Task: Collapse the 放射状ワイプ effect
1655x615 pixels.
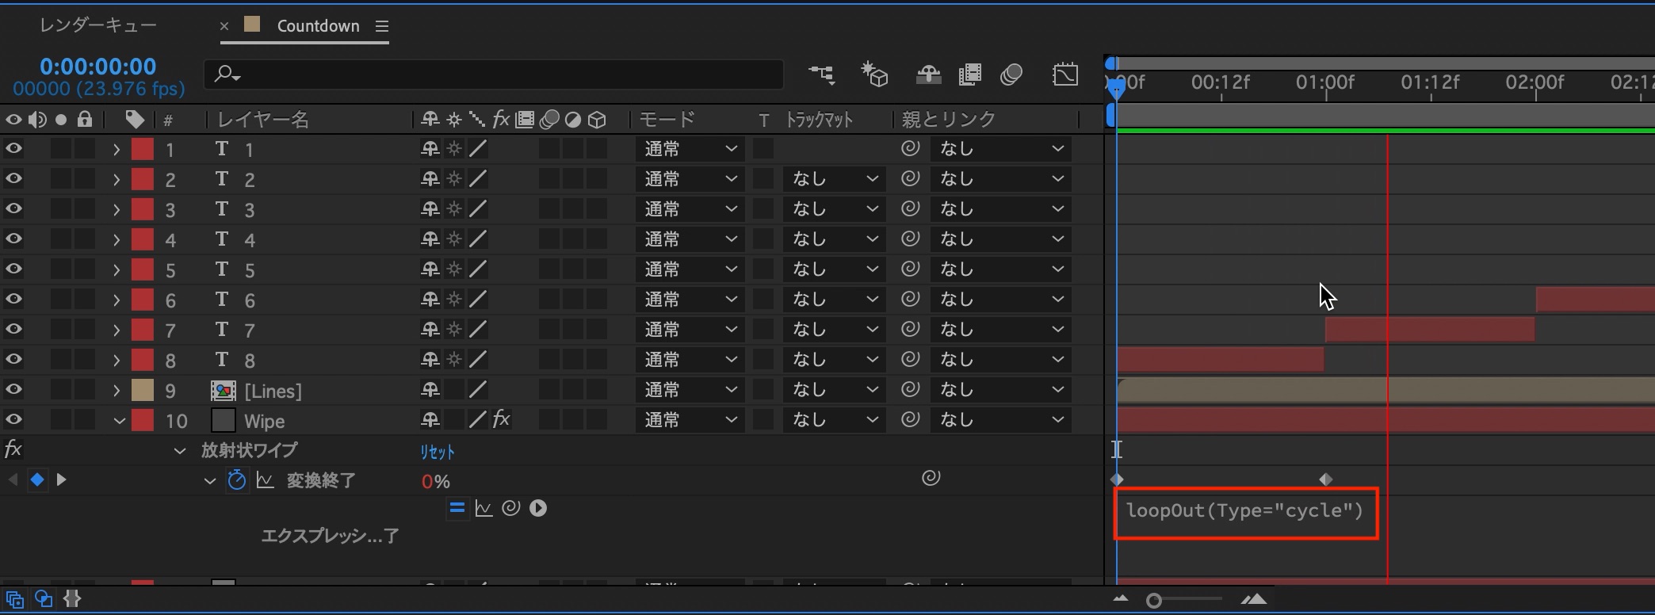Action: (180, 451)
